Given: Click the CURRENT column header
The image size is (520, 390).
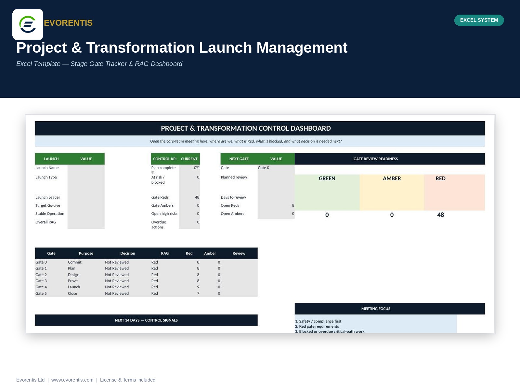Looking at the screenshot, I should pyautogui.click(x=189, y=159).
